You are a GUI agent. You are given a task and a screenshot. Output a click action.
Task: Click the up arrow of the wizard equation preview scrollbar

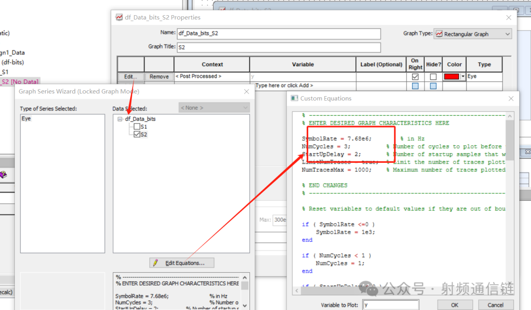pyautogui.click(x=245, y=278)
